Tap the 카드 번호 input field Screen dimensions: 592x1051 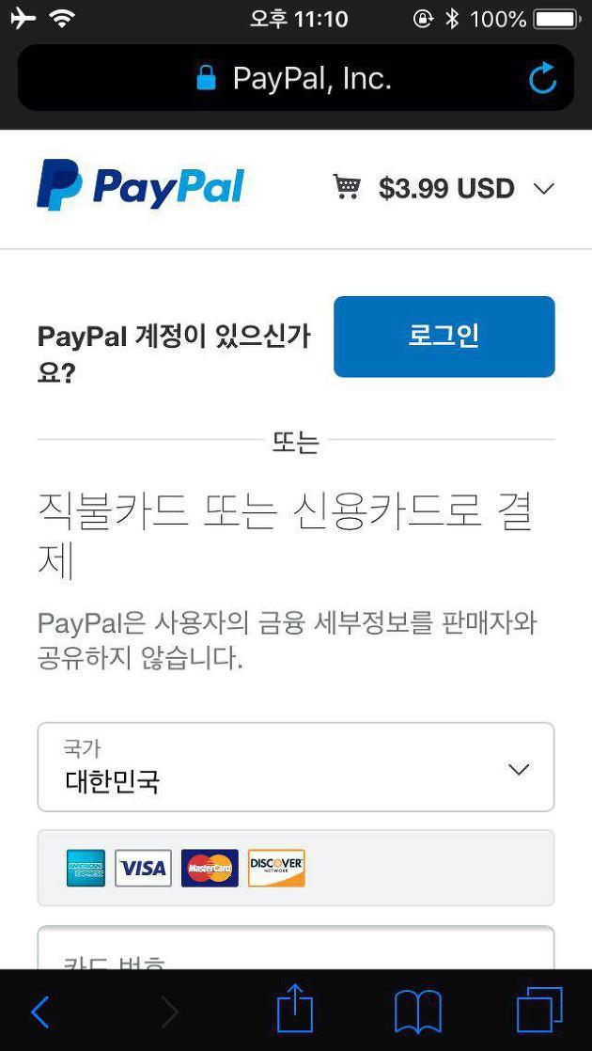point(295,948)
